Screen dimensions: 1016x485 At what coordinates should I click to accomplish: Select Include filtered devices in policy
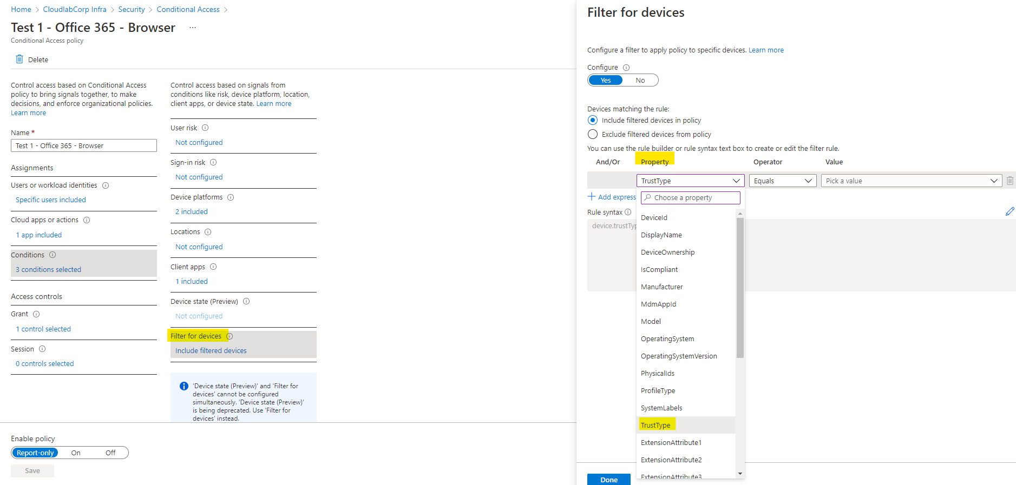pyautogui.click(x=593, y=120)
